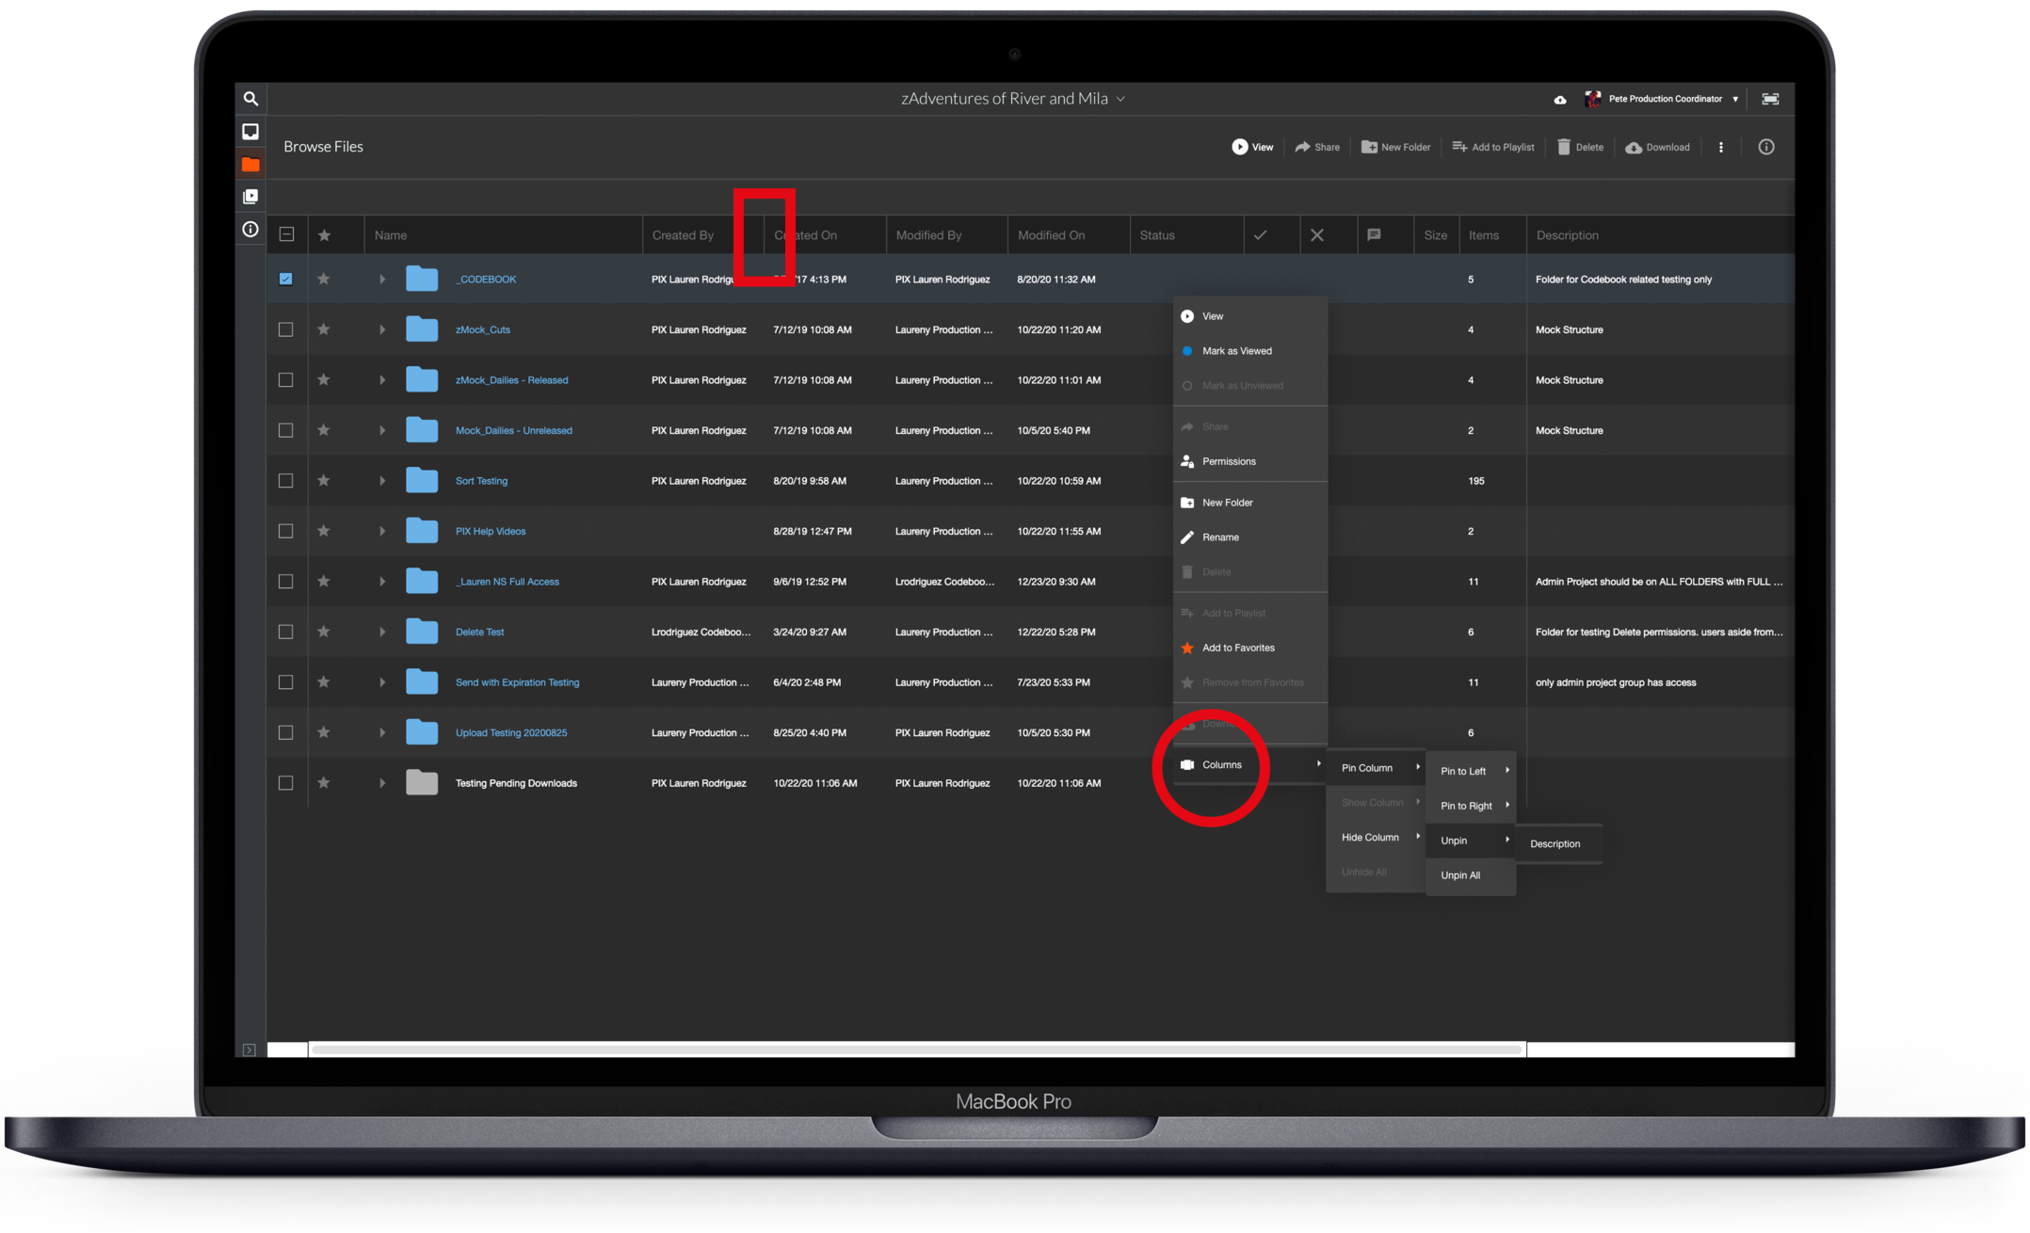The image size is (2030, 1233).
Task: Uncheck the _CODEBOOK folder checkbox
Action: click(286, 279)
